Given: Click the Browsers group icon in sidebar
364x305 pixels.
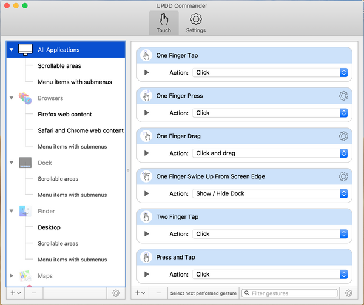Looking at the screenshot, I should (x=25, y=98).
